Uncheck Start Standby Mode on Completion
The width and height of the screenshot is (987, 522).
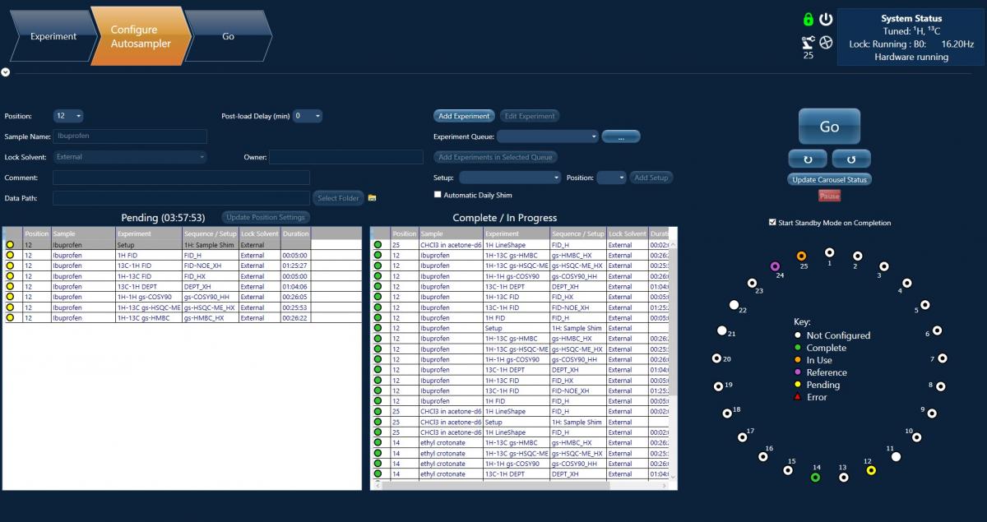(772, 222)
